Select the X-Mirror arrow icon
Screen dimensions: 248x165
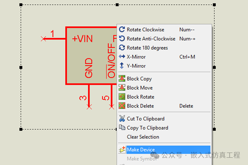click(x=122, y=57)
